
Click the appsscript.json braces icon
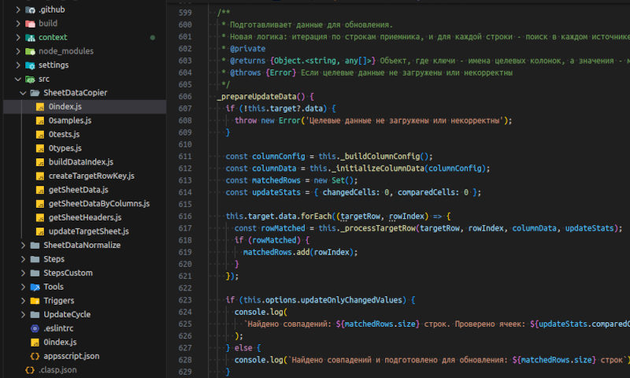pos(35,356)
